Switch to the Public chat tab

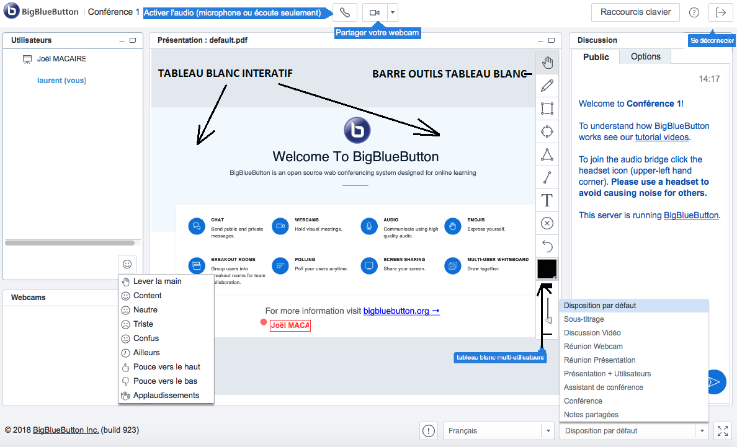click(596, 57)
